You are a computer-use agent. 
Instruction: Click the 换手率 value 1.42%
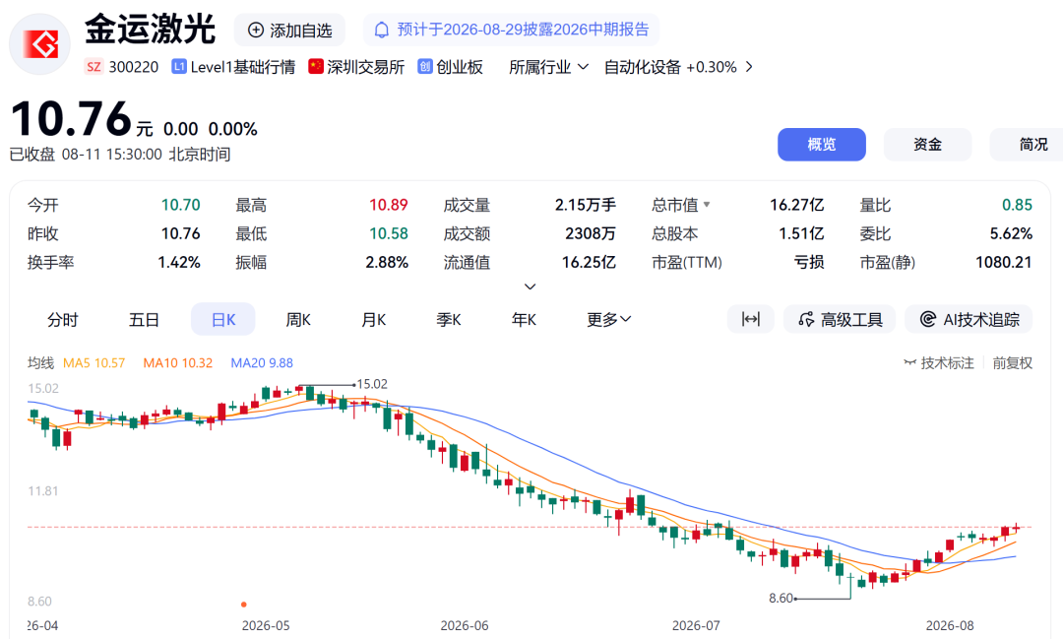pyautogui.click(x=179, y=262)
